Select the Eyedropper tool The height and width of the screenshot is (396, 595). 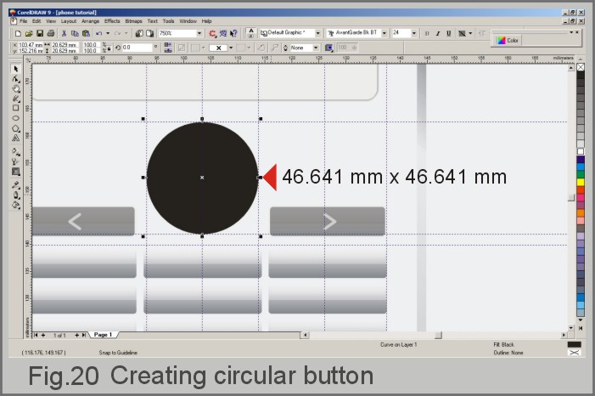coord(15,185)
